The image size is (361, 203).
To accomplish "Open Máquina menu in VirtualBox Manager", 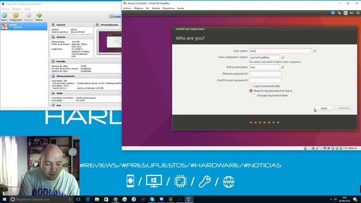I will pos(16,9).
